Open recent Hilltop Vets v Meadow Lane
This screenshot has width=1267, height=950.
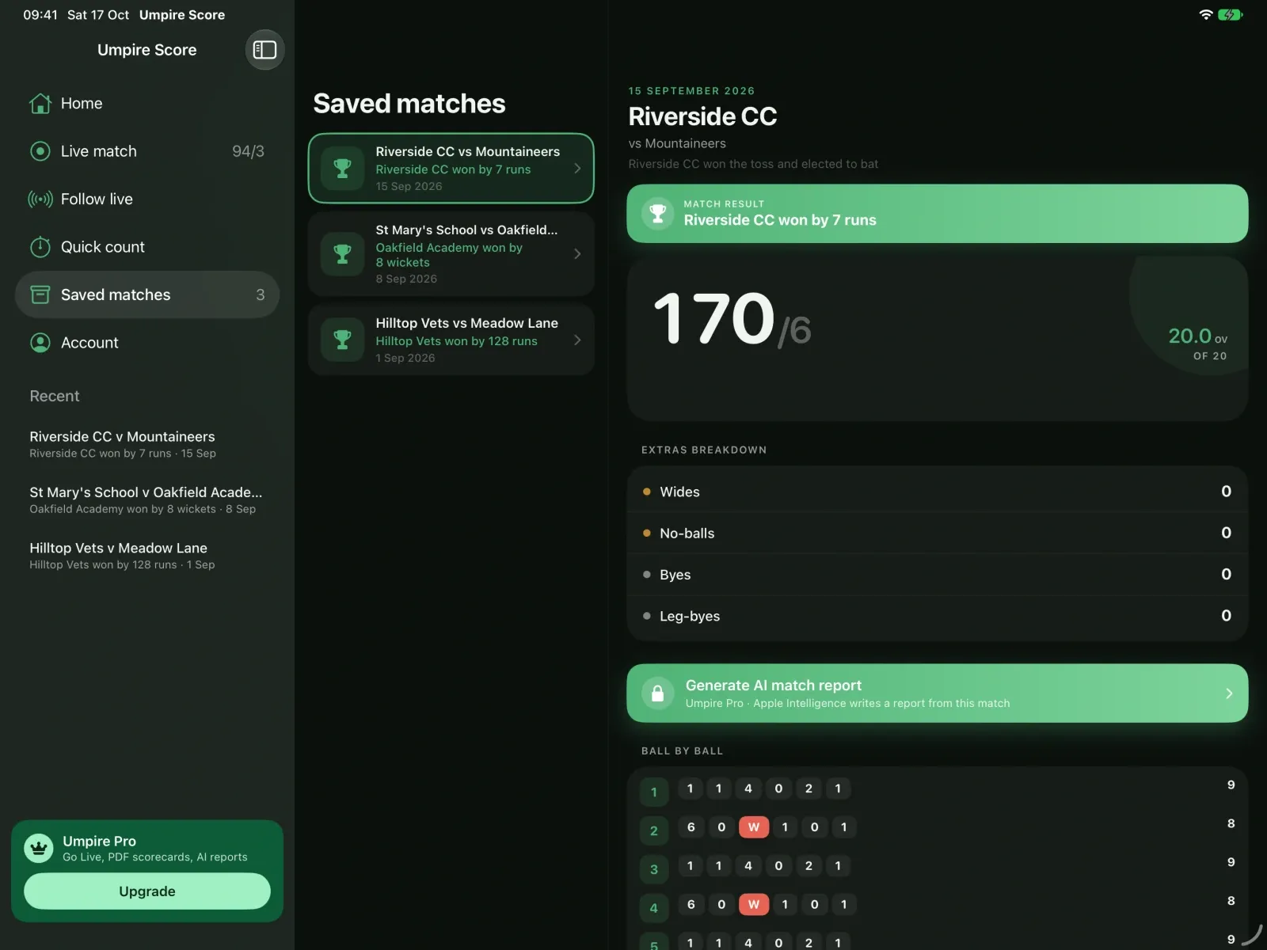tap(147, 556)
